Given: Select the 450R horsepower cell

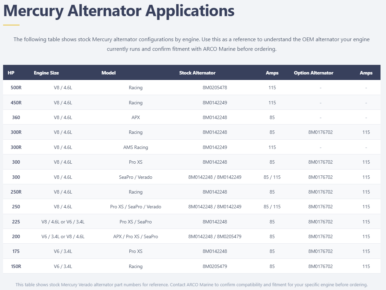Looking at the screenshot, I should tap(16, 103).
